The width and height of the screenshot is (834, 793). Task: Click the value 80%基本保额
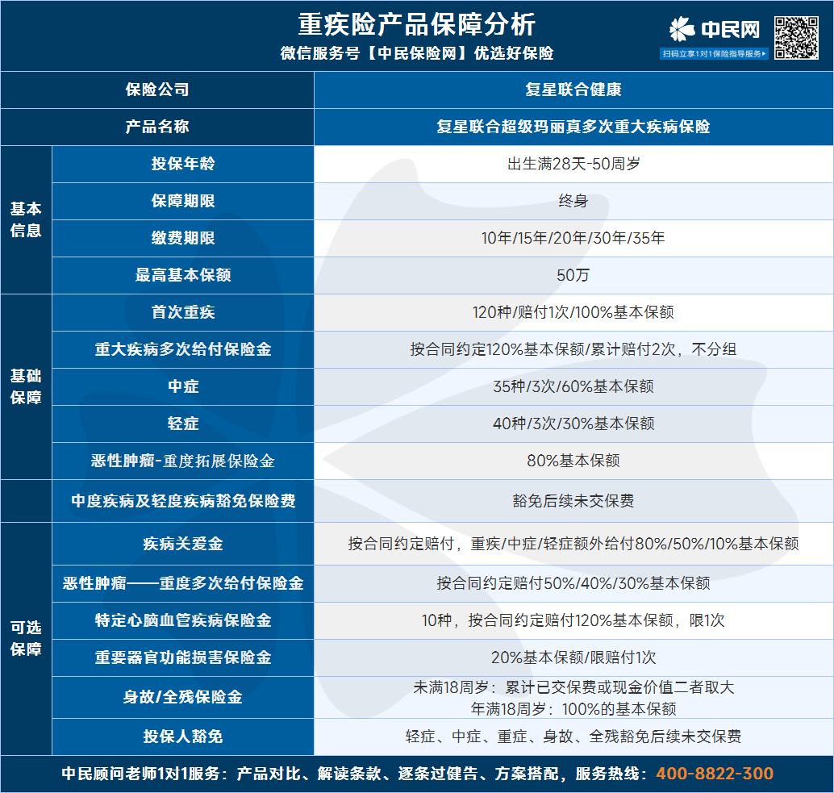573,461
